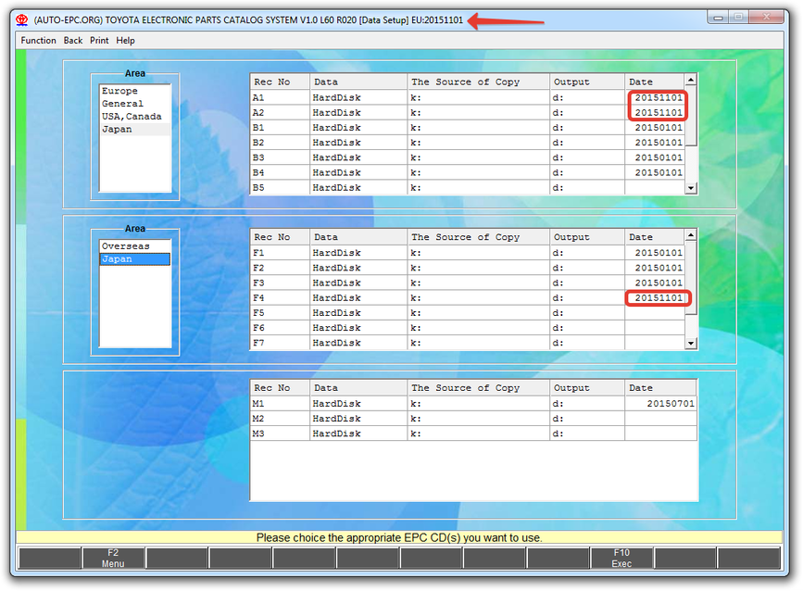Click the empty date cell in row M2
The image size is (803, 591).
coord(660,419)
